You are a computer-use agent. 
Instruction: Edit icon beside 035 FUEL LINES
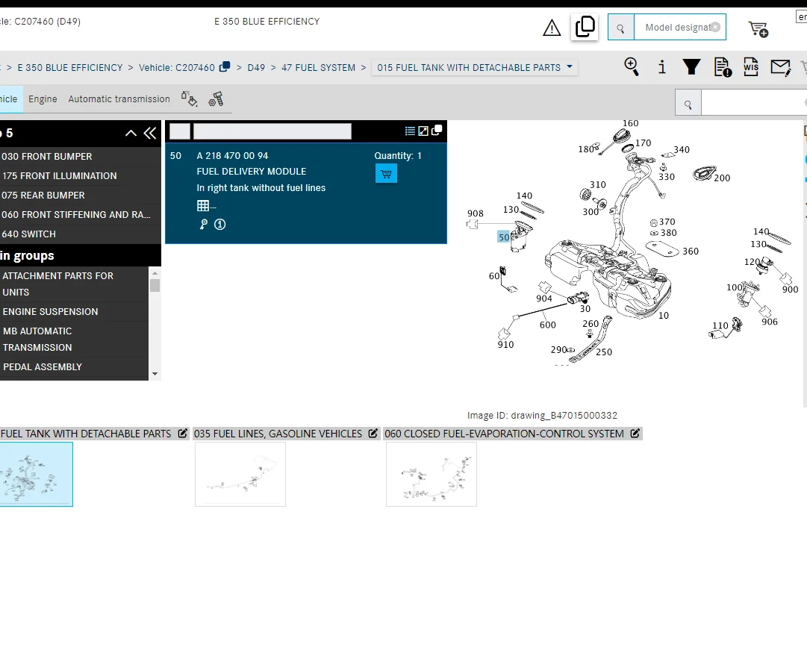pos(373,434)
